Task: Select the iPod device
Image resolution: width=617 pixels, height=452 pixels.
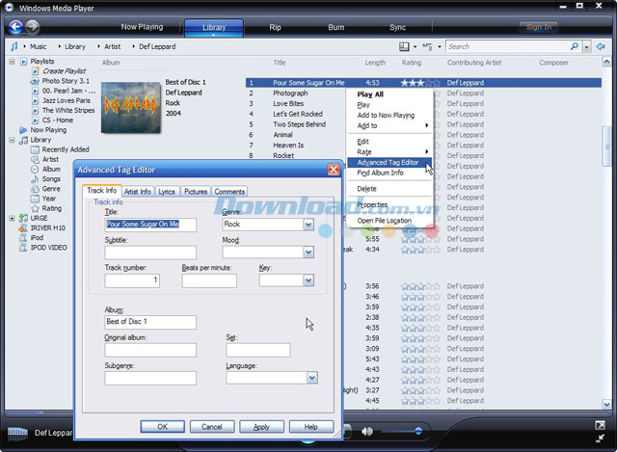Action: click(37, 238)
